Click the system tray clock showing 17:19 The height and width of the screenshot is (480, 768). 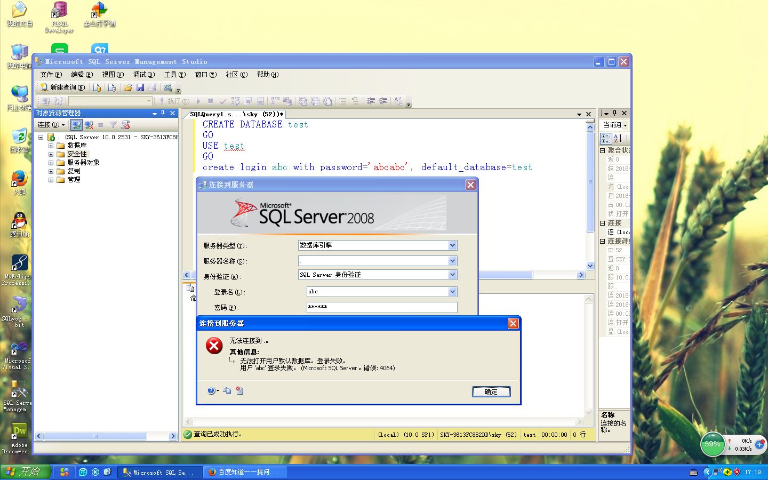coord(753,472)
